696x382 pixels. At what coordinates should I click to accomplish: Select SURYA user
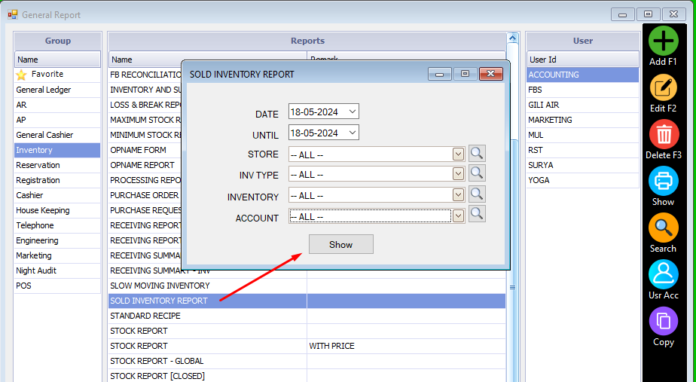pos(582,165)
